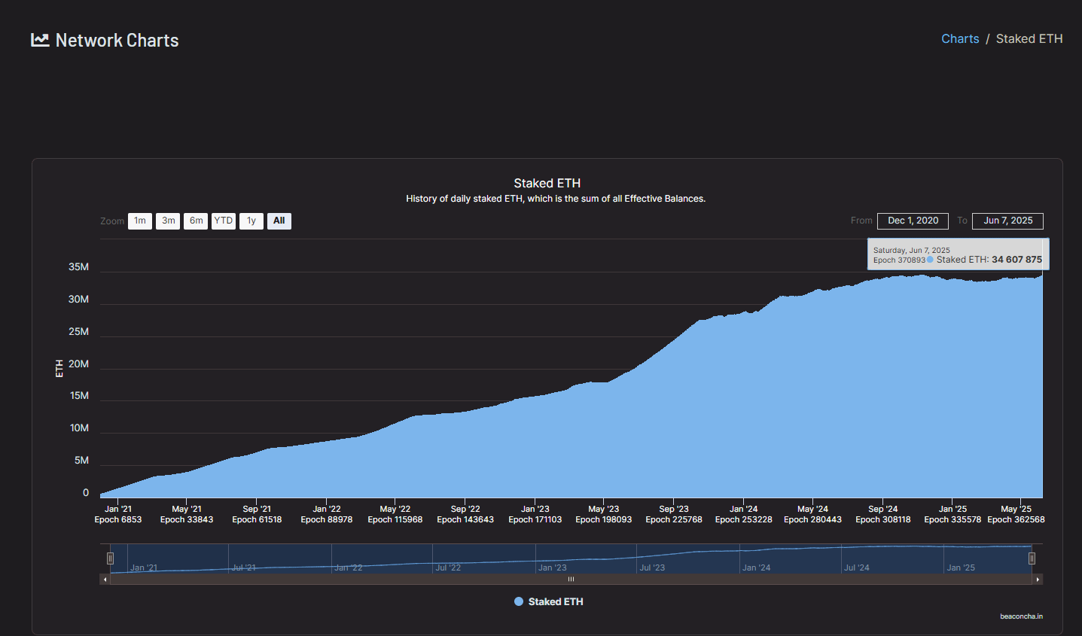
Task: Open the beaconcha.in credits link
Action: point(1021,616)
